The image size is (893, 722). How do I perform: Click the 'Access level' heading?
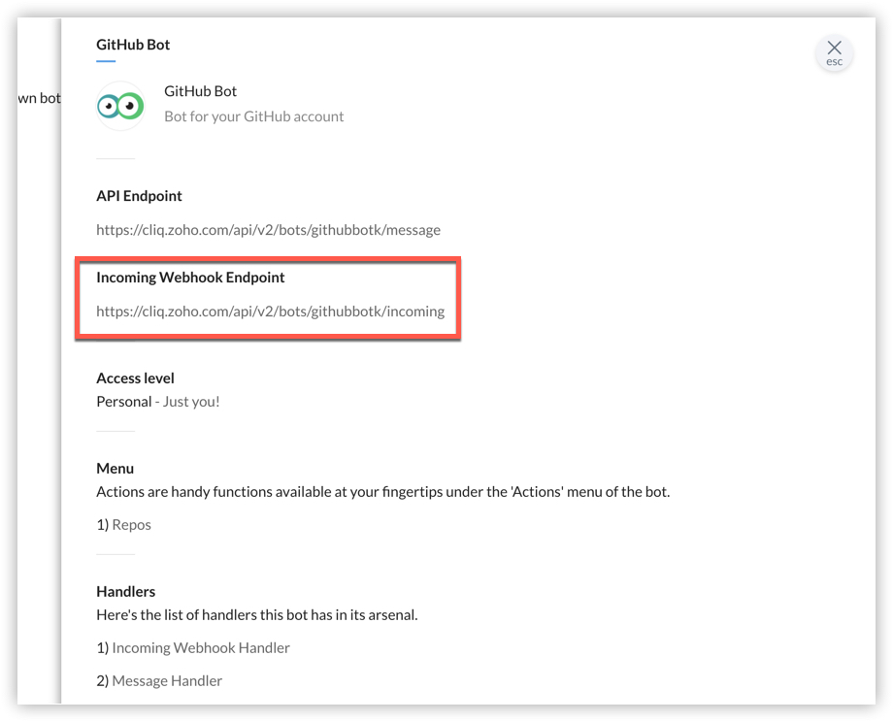point(135,378)
